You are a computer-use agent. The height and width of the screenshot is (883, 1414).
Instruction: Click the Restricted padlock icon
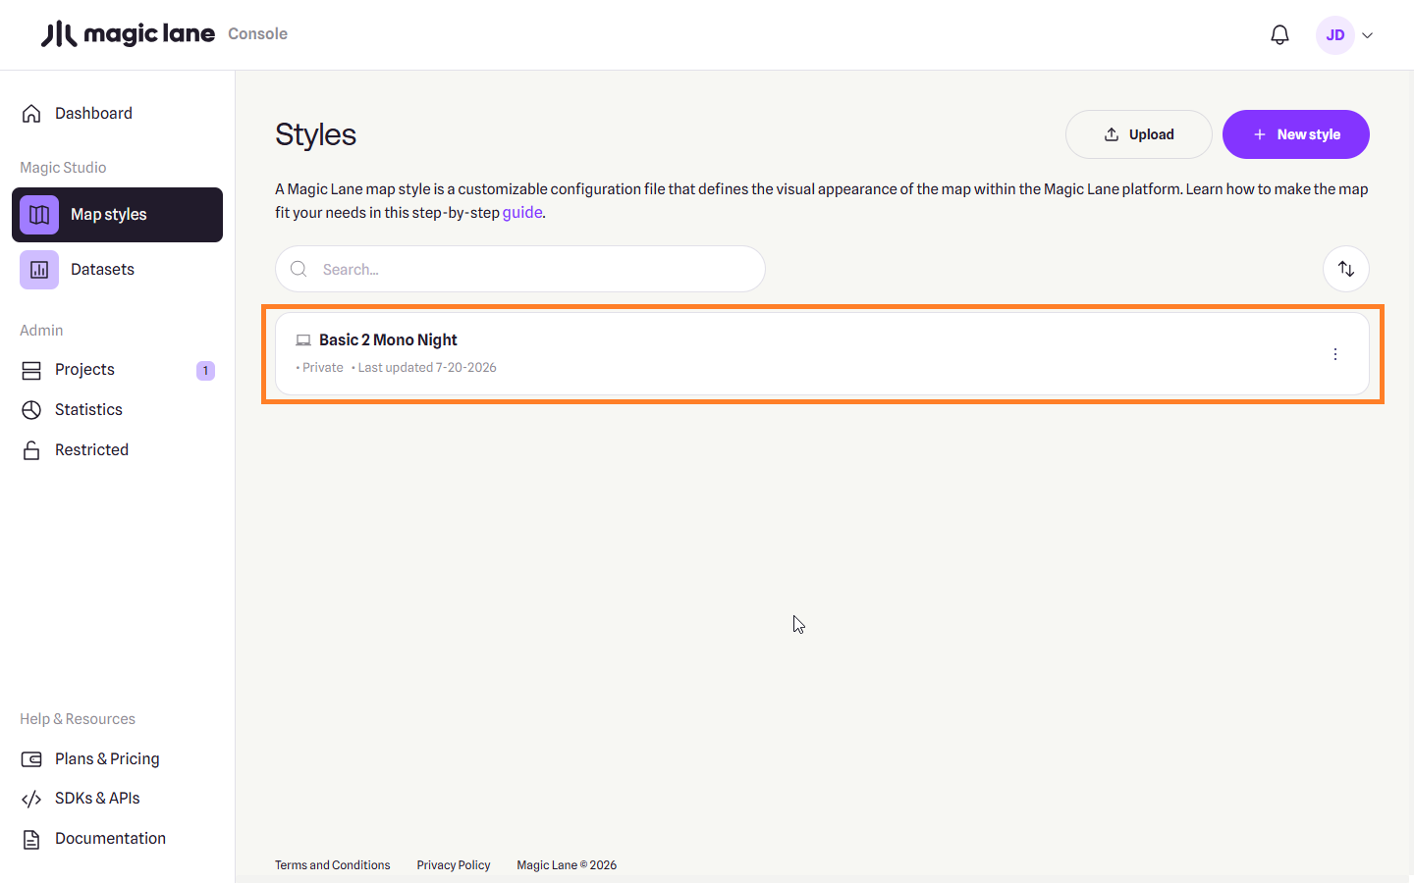tap(31, 450)
